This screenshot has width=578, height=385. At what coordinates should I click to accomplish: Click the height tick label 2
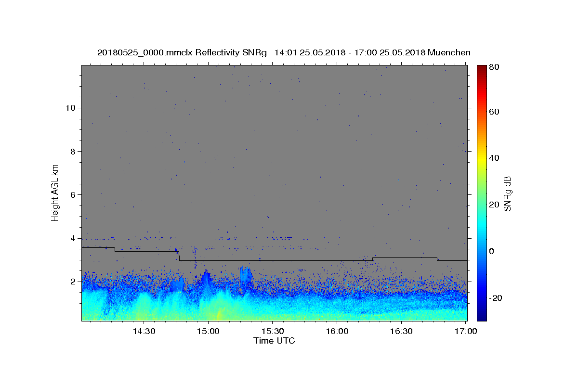tap(73, 282)
